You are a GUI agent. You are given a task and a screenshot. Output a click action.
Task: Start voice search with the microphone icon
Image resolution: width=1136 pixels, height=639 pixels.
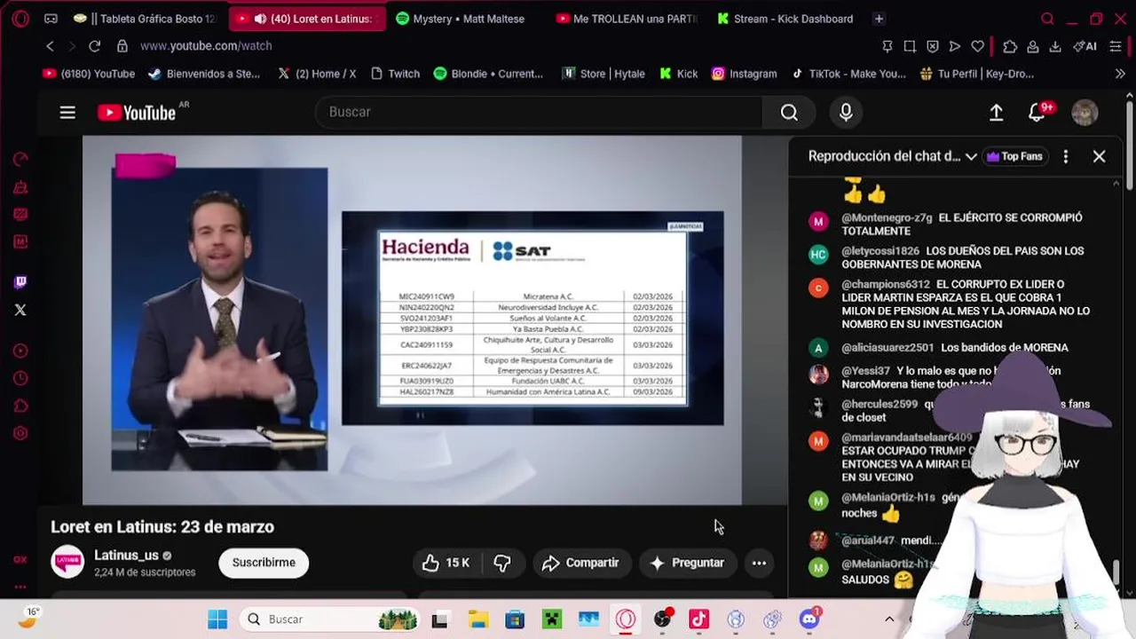[x=846, y=112]
